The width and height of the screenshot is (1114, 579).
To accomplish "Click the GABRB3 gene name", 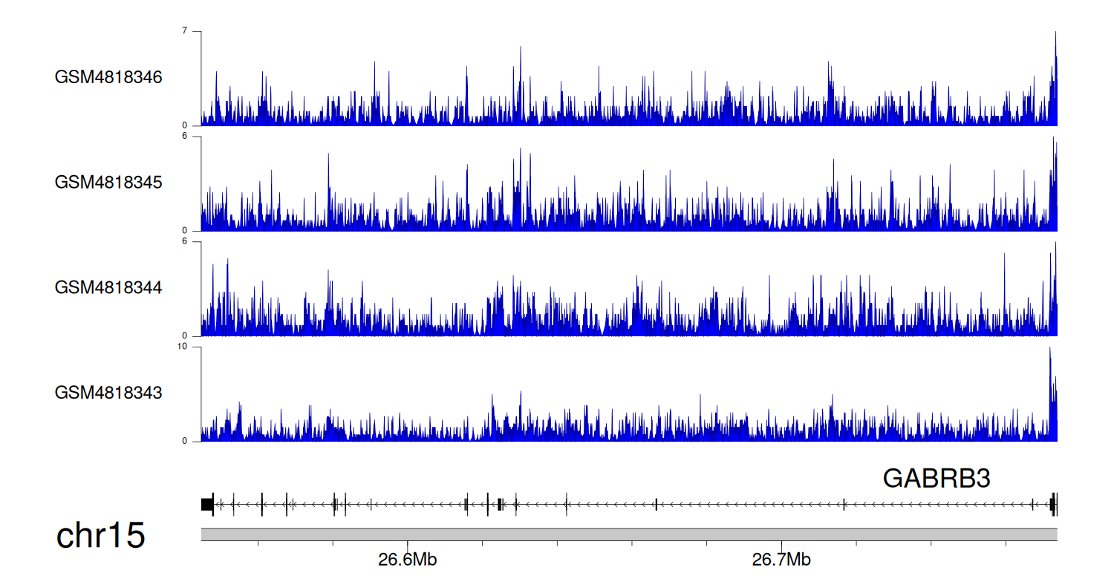I will point(936,479).
